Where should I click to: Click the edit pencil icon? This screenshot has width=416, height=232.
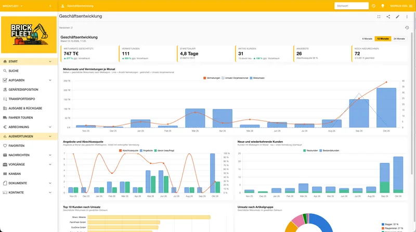tap(397, 17)
